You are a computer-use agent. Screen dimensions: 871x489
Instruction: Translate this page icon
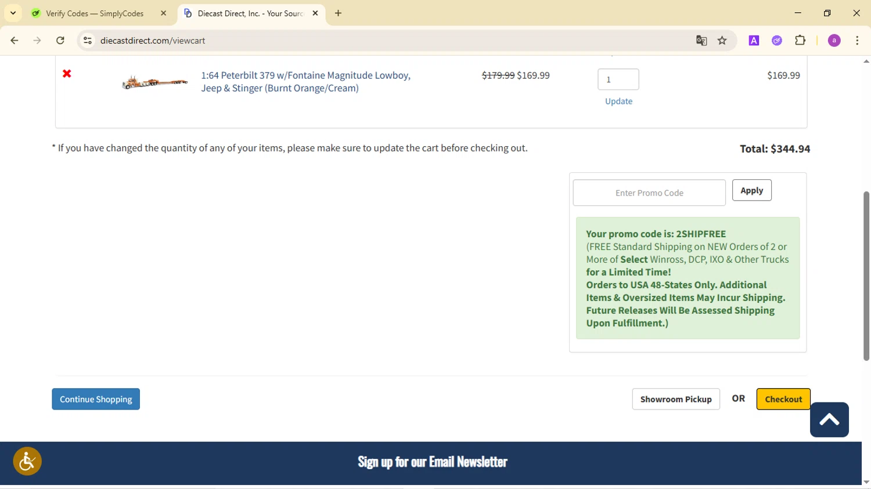701,41
